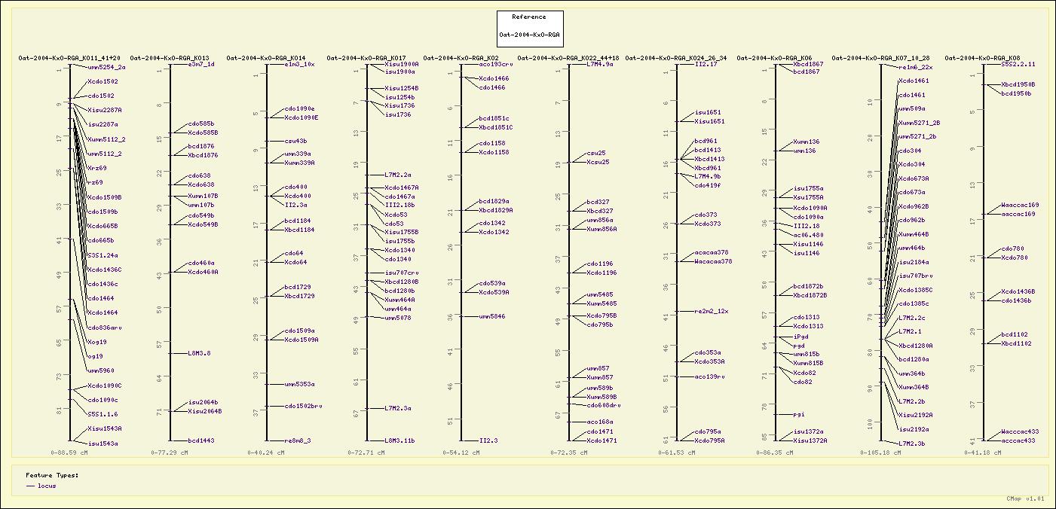
Task: Select the umn5846 locus on KO2
Action: (492, 317)
